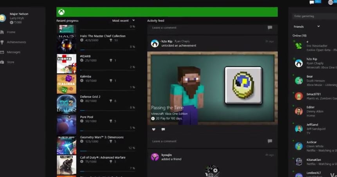Select friend KitanaKlan in friends list
The height and width of the screenshot is (177, 337).
click(x=315, y=162)
